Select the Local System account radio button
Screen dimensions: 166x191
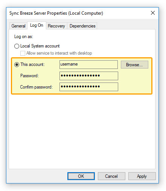pos(17,46)
